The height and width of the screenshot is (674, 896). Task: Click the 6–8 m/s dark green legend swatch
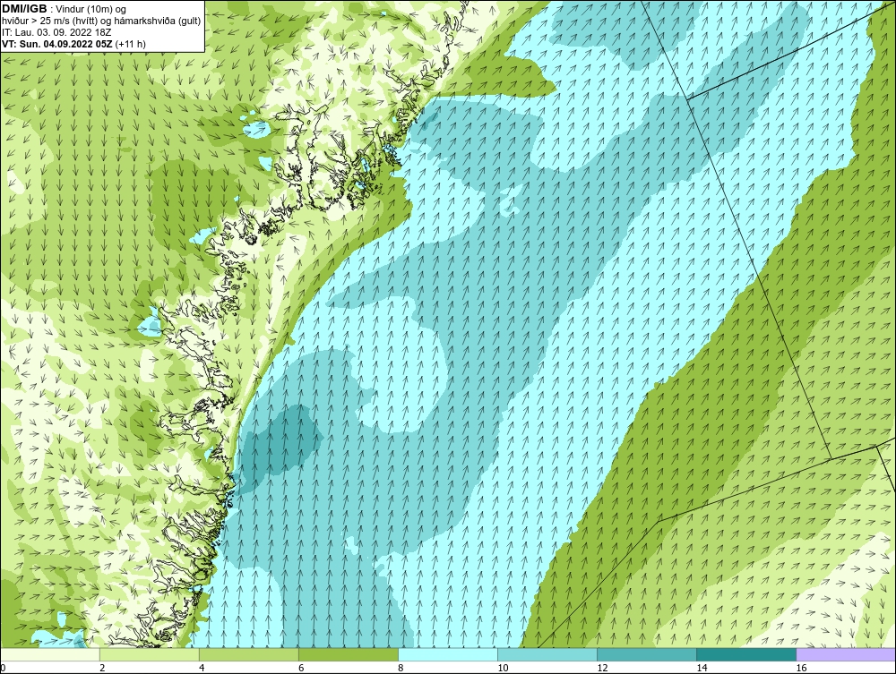[349, 654]
